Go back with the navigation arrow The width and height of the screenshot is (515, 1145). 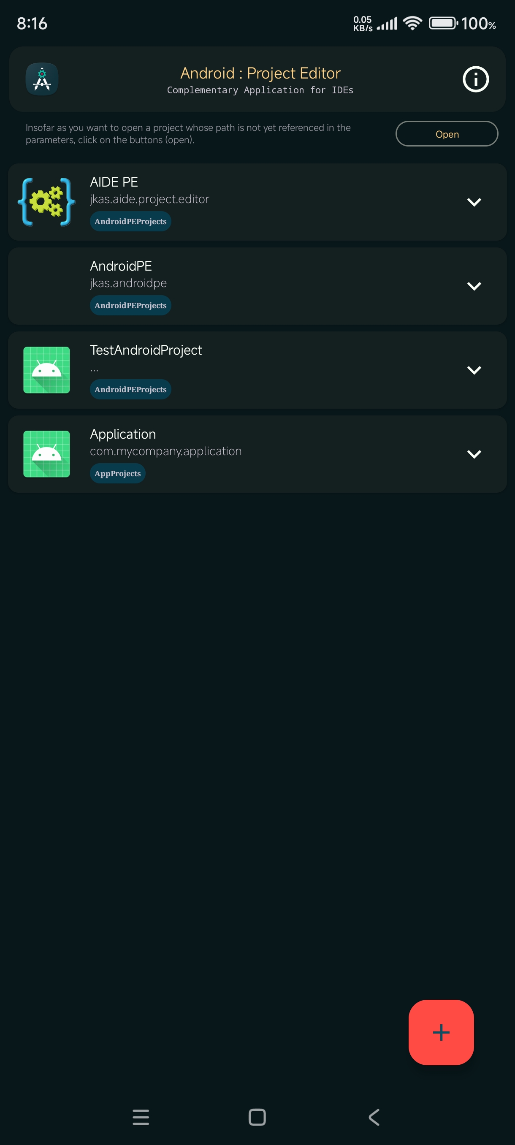coord(374,1117)
